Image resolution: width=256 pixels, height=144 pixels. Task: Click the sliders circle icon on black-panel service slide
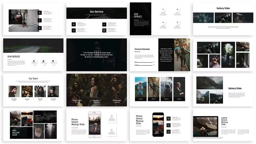[163, 22]
